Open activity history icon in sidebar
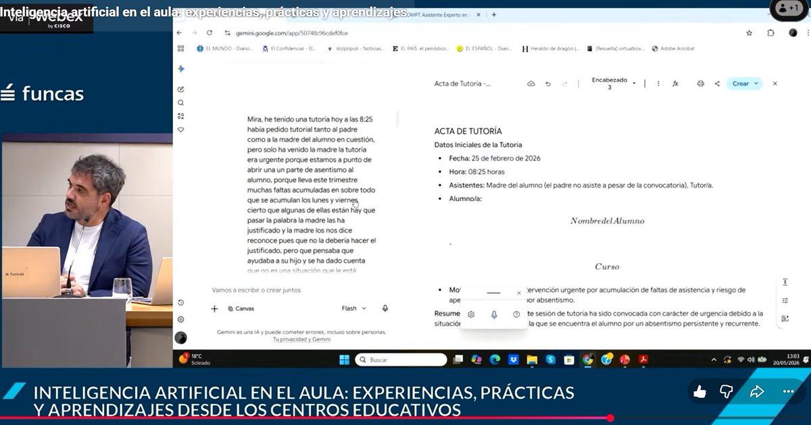The height and width of the screenshot is (425, 811). (x=180, y=303)
